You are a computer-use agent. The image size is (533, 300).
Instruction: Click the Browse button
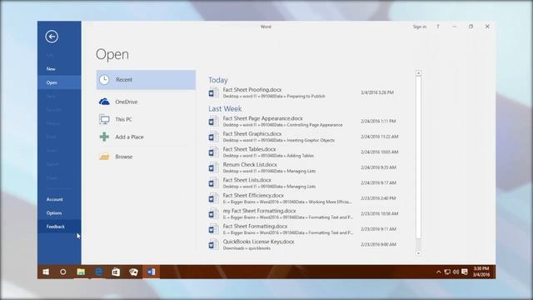point(146,157)
